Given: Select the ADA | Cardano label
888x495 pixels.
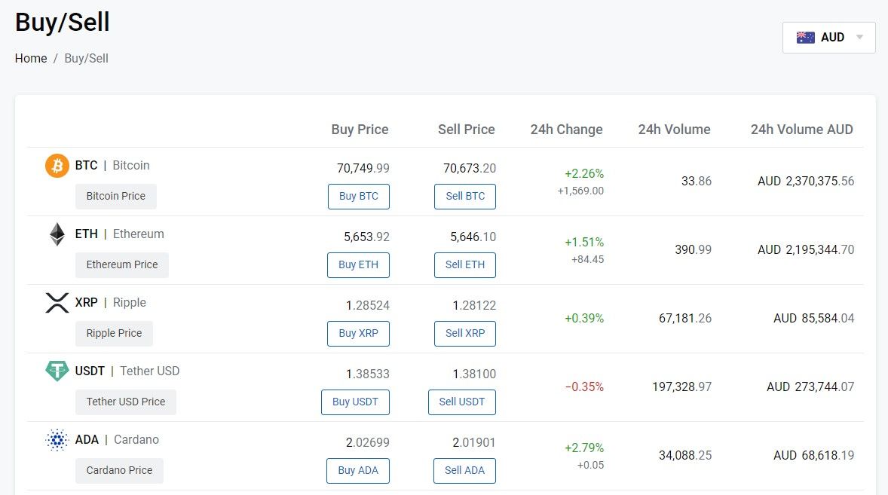Looking at the screenshot, I should pyautogui.click(x=117, y=439).
